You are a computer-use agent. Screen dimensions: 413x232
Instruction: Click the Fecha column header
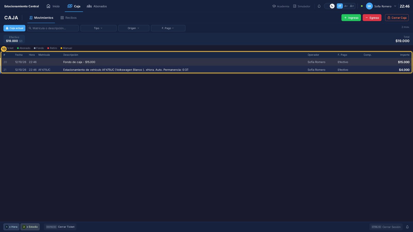tap(19, 55)
